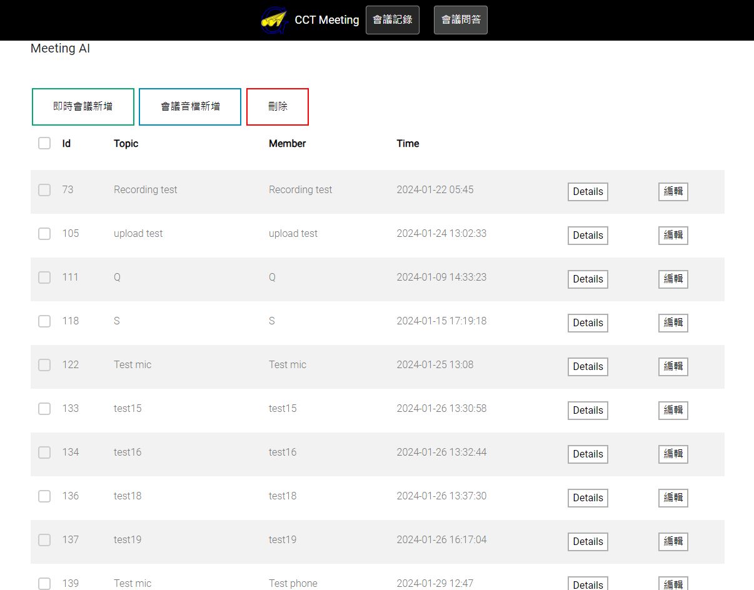754x590 pixels.
Task: Show Details for test16 meeting
Action: [588, 454]
